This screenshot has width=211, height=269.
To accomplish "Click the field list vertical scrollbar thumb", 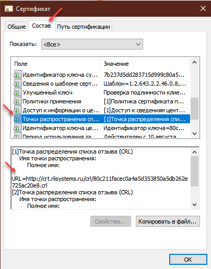I will (194, 109).
